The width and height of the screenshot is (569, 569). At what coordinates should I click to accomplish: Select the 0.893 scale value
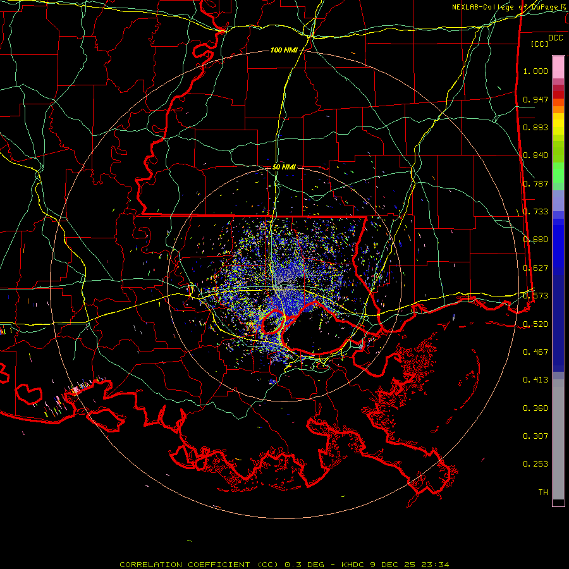535,127
